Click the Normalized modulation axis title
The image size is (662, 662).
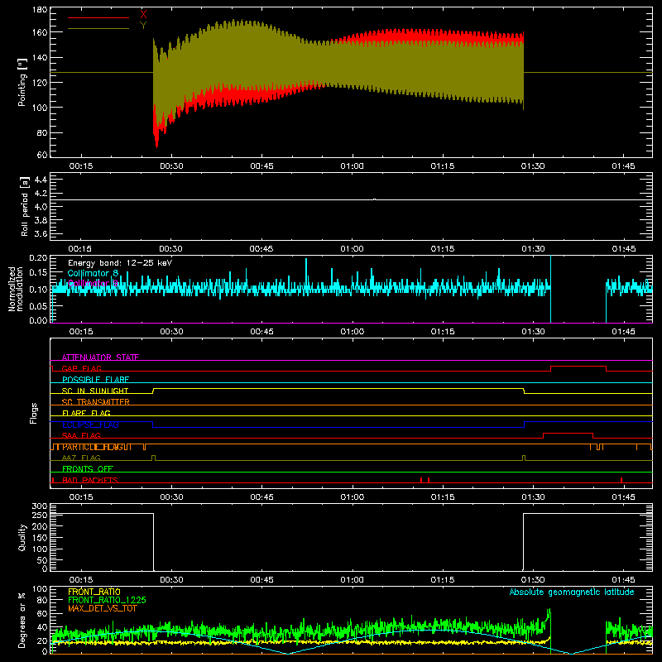16,289
